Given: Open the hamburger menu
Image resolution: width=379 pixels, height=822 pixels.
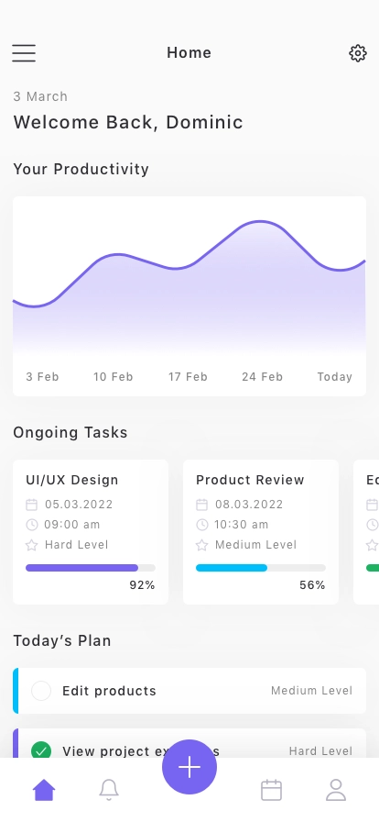Looking at the screenshot, I should point(24,53).
